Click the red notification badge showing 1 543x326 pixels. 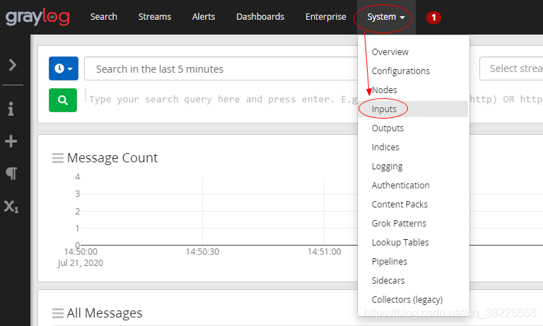coord(433,17)
